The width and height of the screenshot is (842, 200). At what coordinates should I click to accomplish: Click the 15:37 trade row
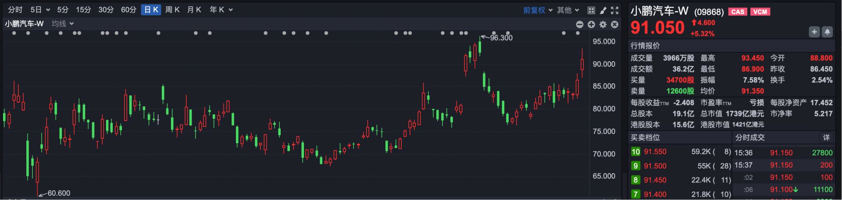point(784,165)
